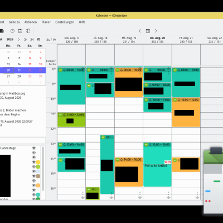Toggle the eye beside the teal calendar swatch

tap(33, 195)
